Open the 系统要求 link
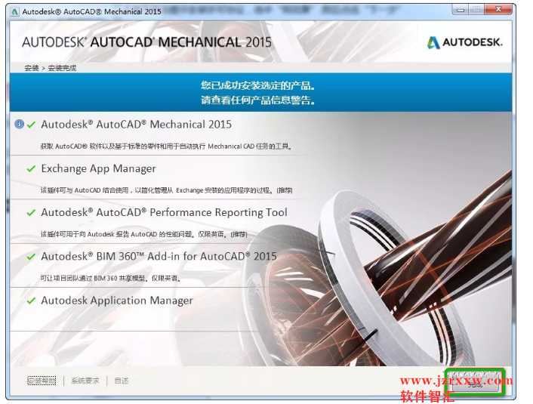 point(85,381)
